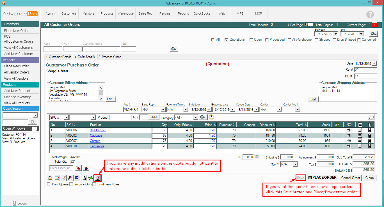
Task: Open the Warehouse menu in top navigation
Action: pyautogui.click(x=125, y=13)
